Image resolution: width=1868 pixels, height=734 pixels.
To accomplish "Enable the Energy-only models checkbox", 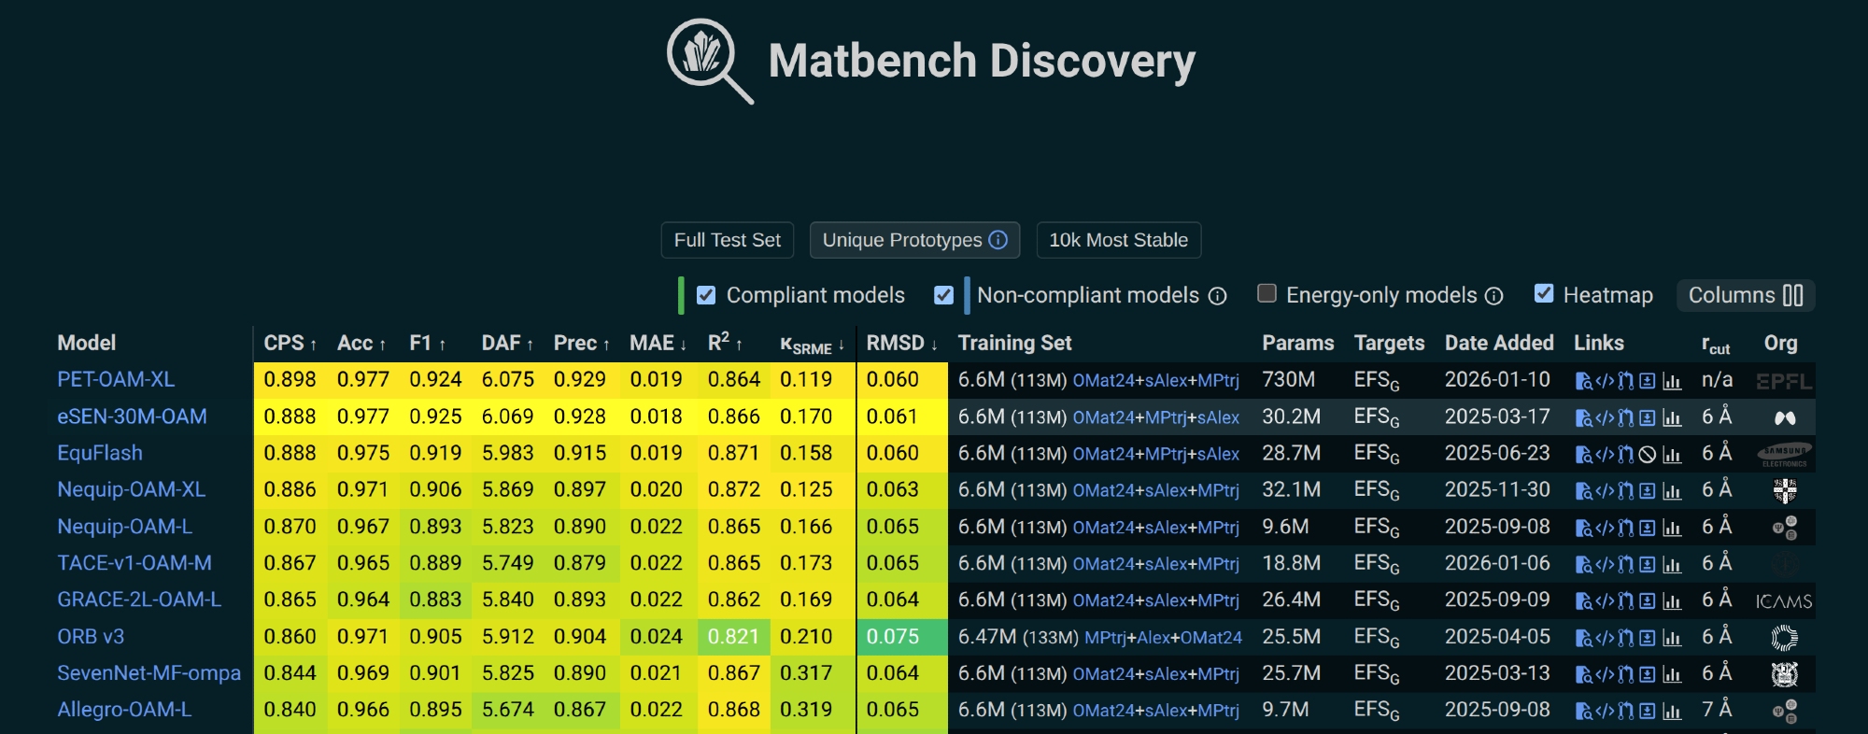I will click(x=1267, y=294).
